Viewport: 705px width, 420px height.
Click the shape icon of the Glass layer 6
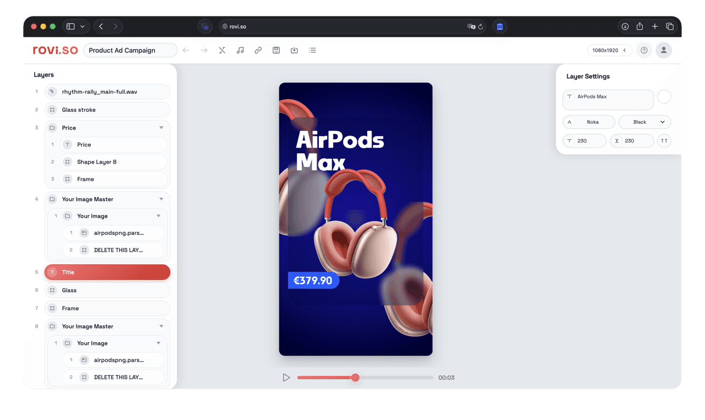[52, 290]
